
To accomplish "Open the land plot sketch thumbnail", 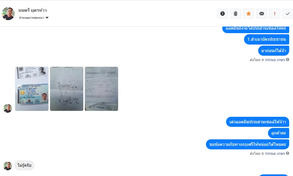I will point(67,89).
